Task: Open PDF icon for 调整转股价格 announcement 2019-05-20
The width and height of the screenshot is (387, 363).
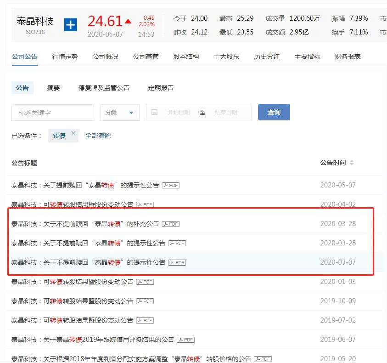Action: (x=263, y=359)
